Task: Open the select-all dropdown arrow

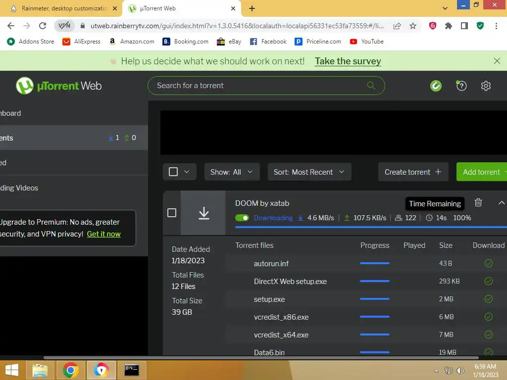Action: click(x=187, y=172)
